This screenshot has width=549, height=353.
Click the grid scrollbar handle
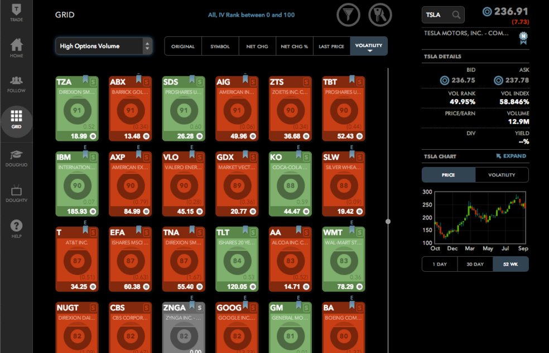point(388,221)
